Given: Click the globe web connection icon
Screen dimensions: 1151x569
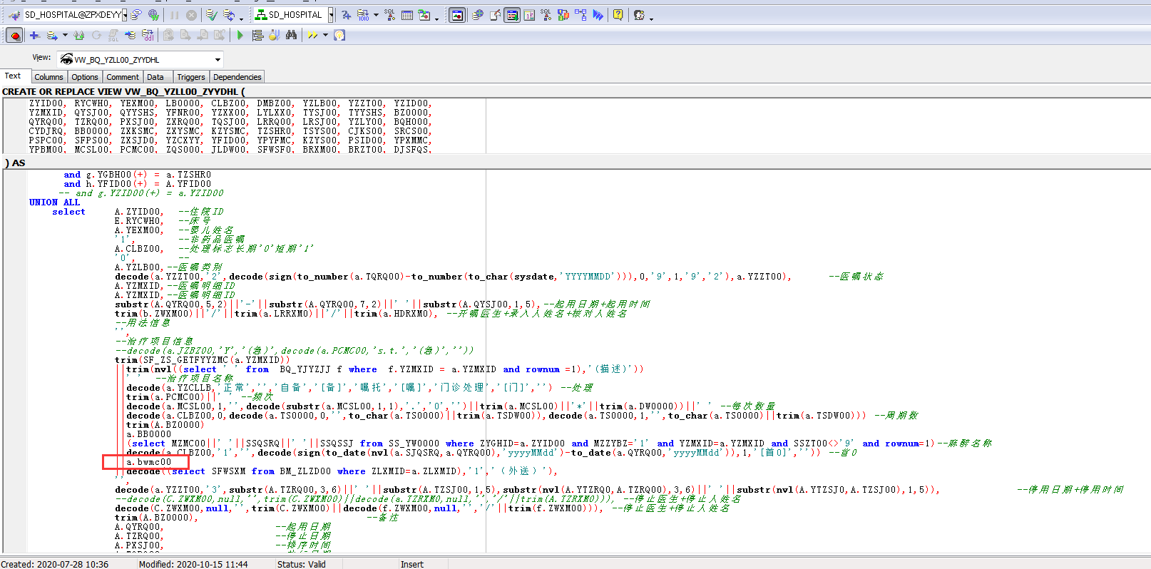Looking at the screenshot, I should 153,14.
